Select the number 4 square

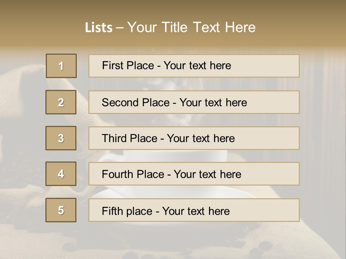click(x=61, y=174)
